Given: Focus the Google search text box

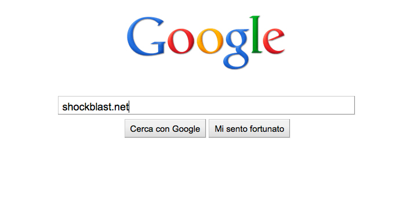Looking at the screenshot, I should click(x=206, y=105).
